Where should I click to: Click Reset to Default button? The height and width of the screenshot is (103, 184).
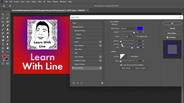[x=140, y=68]
